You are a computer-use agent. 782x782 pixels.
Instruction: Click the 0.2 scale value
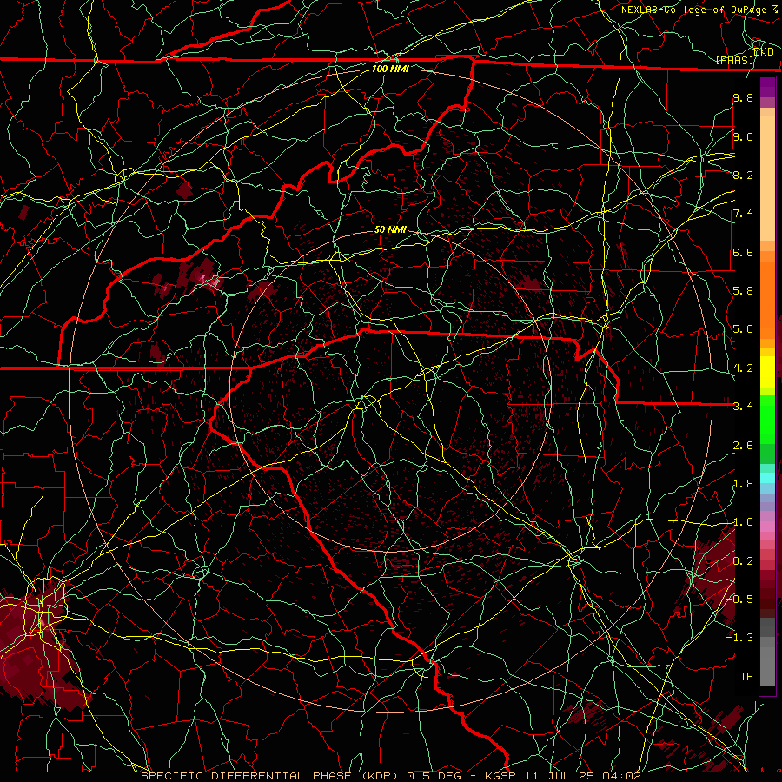743,561
